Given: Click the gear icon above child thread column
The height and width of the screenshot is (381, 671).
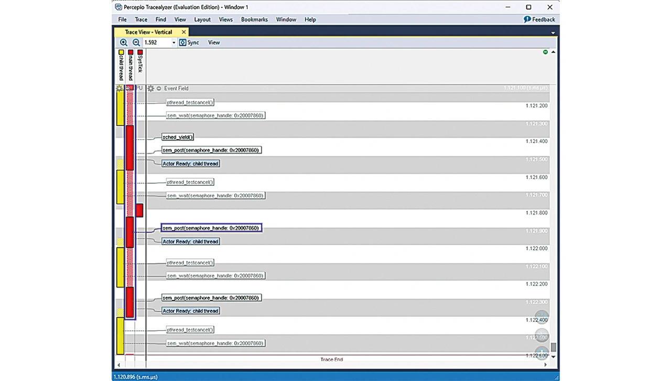Looking at the screenshot, I should pos(120,88).
